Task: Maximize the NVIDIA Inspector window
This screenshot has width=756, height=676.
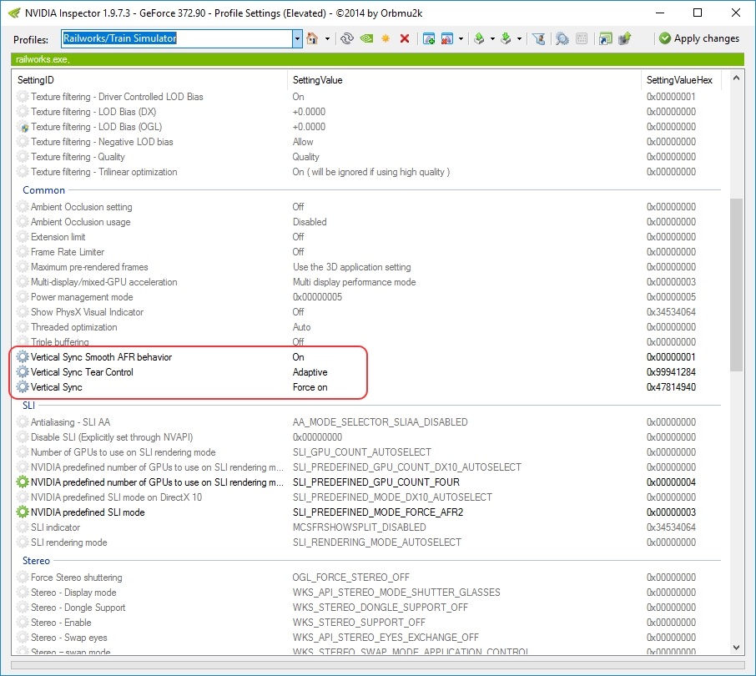Action: [x=698, y=13]
